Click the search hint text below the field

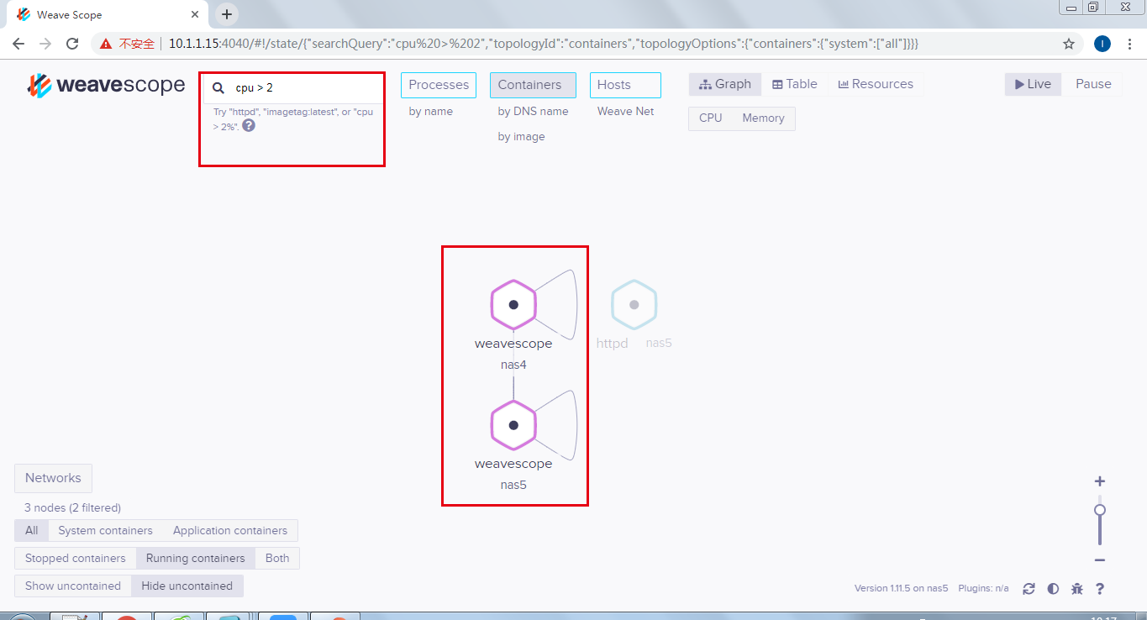(292, 118)
